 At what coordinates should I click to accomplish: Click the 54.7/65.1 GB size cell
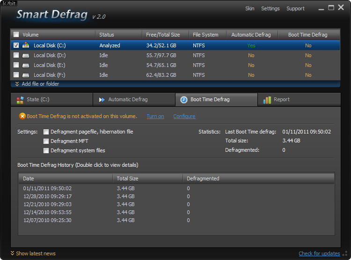[x=161, y=65]
